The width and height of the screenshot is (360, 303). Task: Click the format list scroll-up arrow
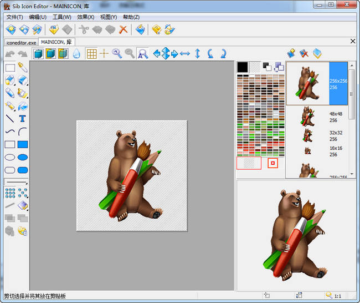[352, 65]
